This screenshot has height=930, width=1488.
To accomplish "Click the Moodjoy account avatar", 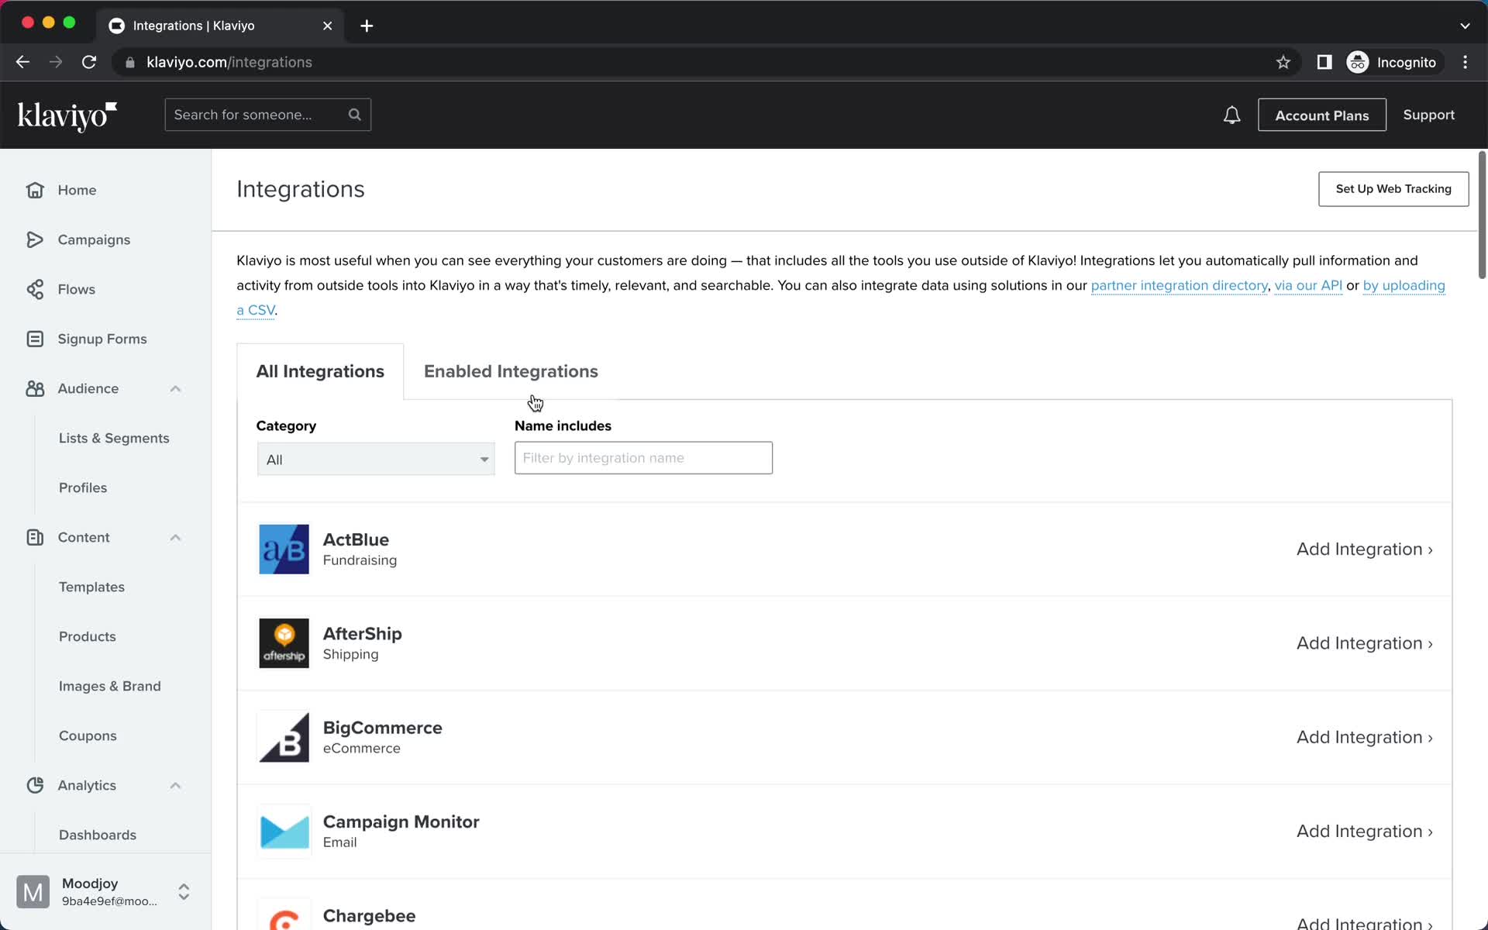I will 33,892.
